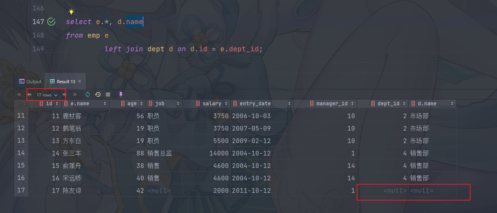Go to previous page of results
Viewport: 497px width, 213px height.
29,94
